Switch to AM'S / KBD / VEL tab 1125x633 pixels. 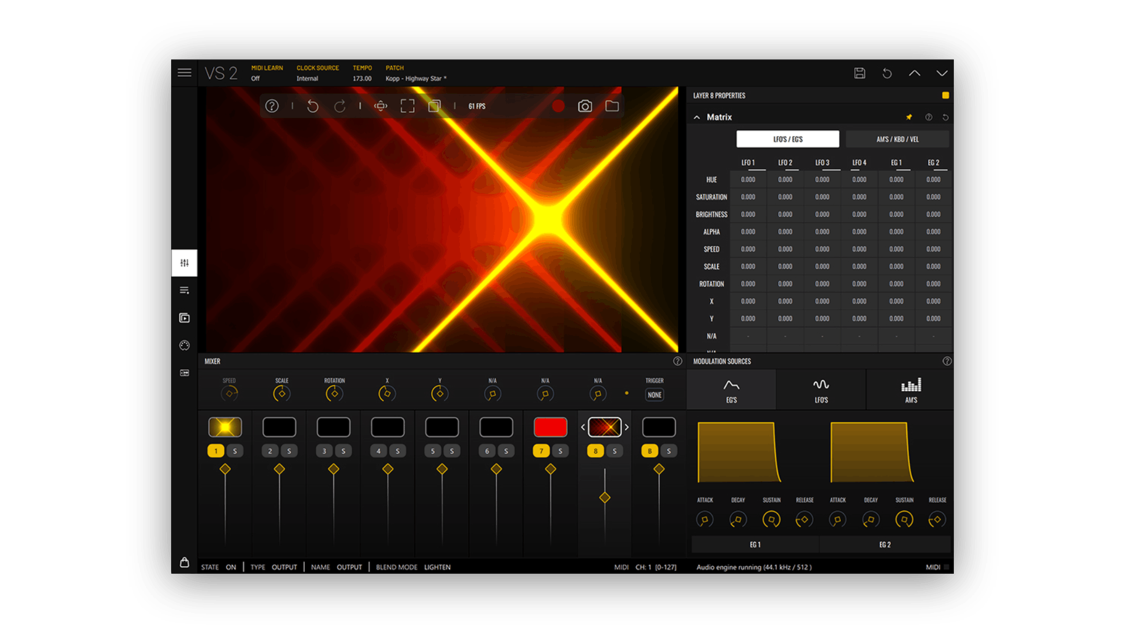(897, 139)
